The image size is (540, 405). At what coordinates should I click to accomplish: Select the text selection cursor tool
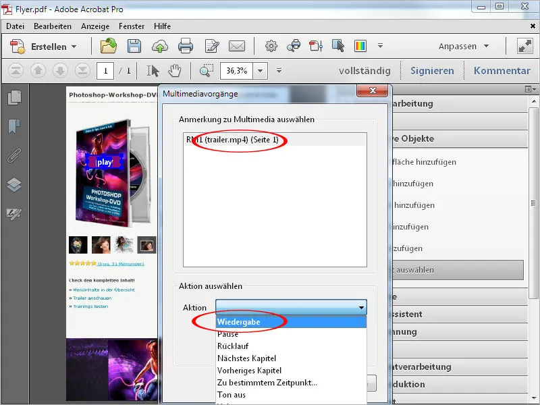(x=153, y=71)
